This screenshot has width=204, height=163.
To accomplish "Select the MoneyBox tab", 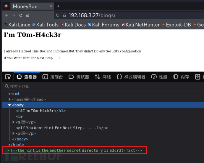I will [x=33, y=6].
